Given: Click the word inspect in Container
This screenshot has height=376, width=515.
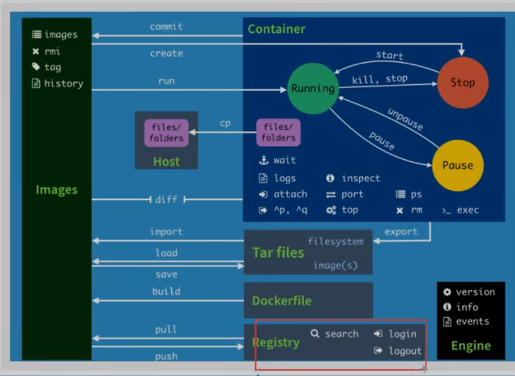Looking at the screenshot, I should pos(361,179).
